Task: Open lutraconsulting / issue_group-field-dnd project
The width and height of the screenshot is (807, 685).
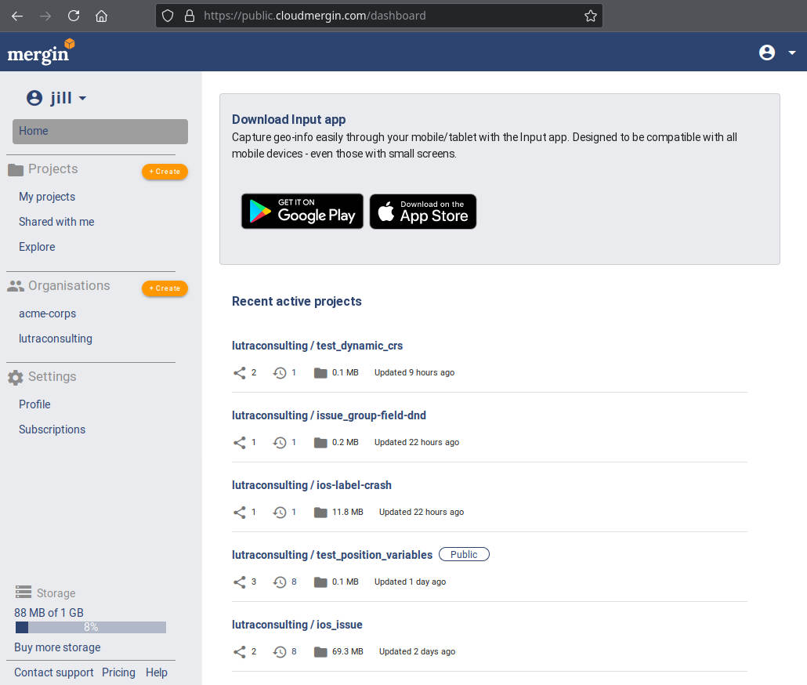Action: point(329,415)
